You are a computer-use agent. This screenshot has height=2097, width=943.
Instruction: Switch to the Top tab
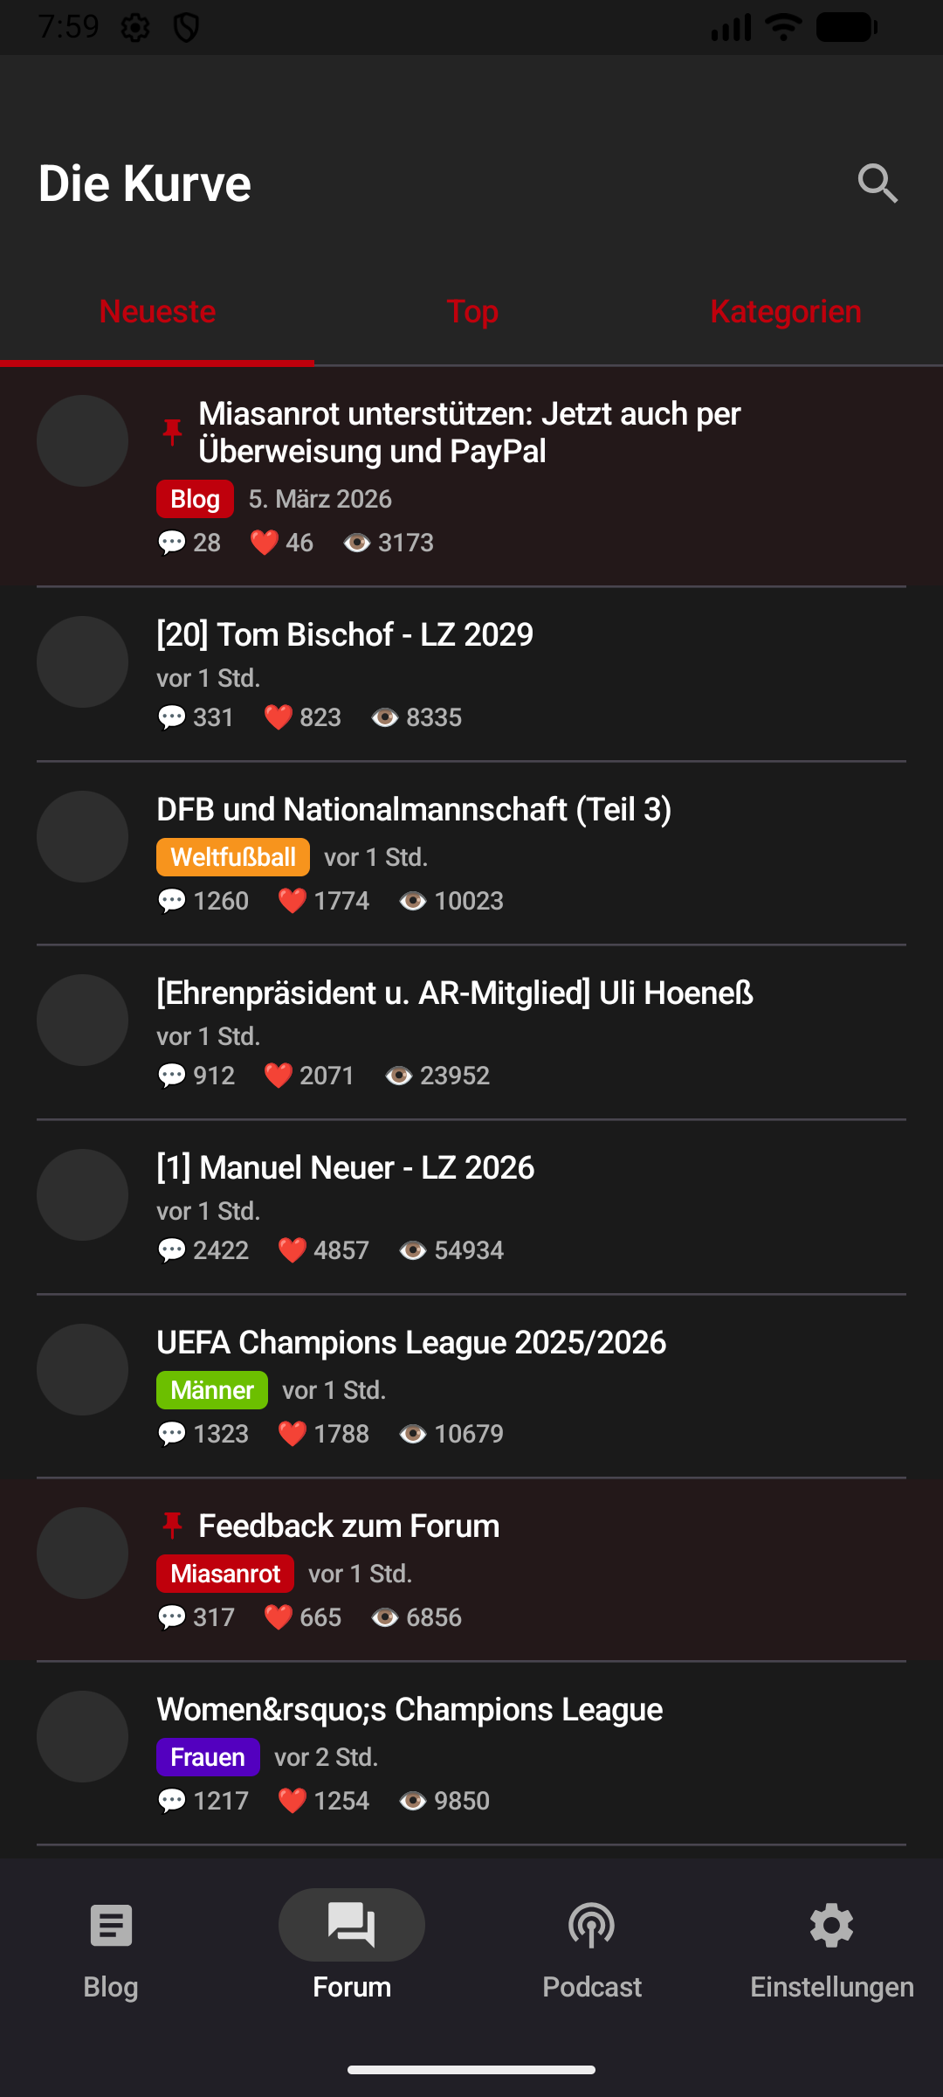click(471, 312)
